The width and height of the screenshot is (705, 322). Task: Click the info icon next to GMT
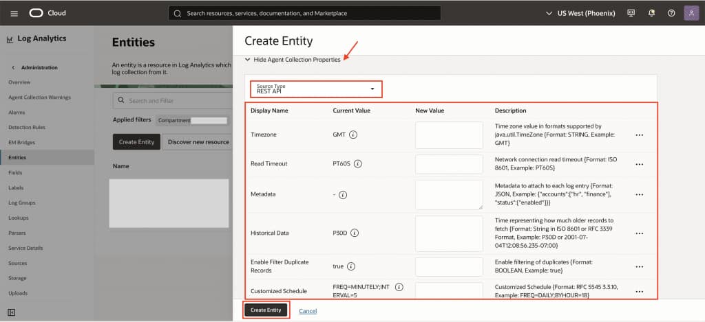tap(353, 135)
